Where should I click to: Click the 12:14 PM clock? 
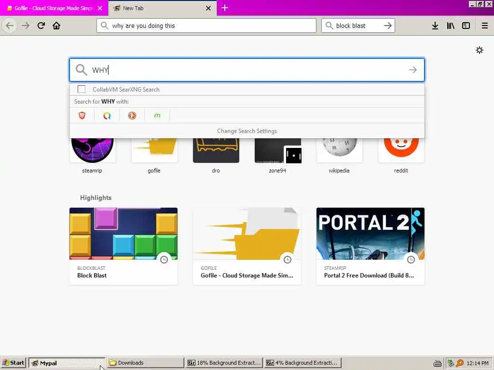point(478,363)
